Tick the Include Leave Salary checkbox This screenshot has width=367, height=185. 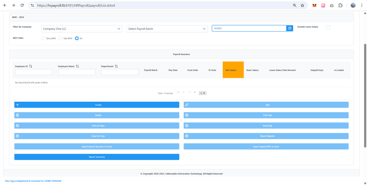pos(328,27)
